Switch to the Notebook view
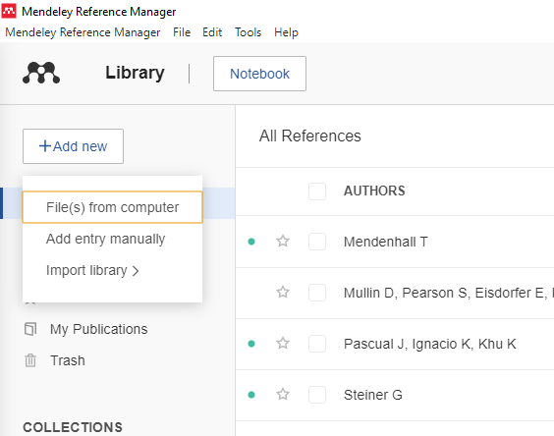 coord(259,74)
